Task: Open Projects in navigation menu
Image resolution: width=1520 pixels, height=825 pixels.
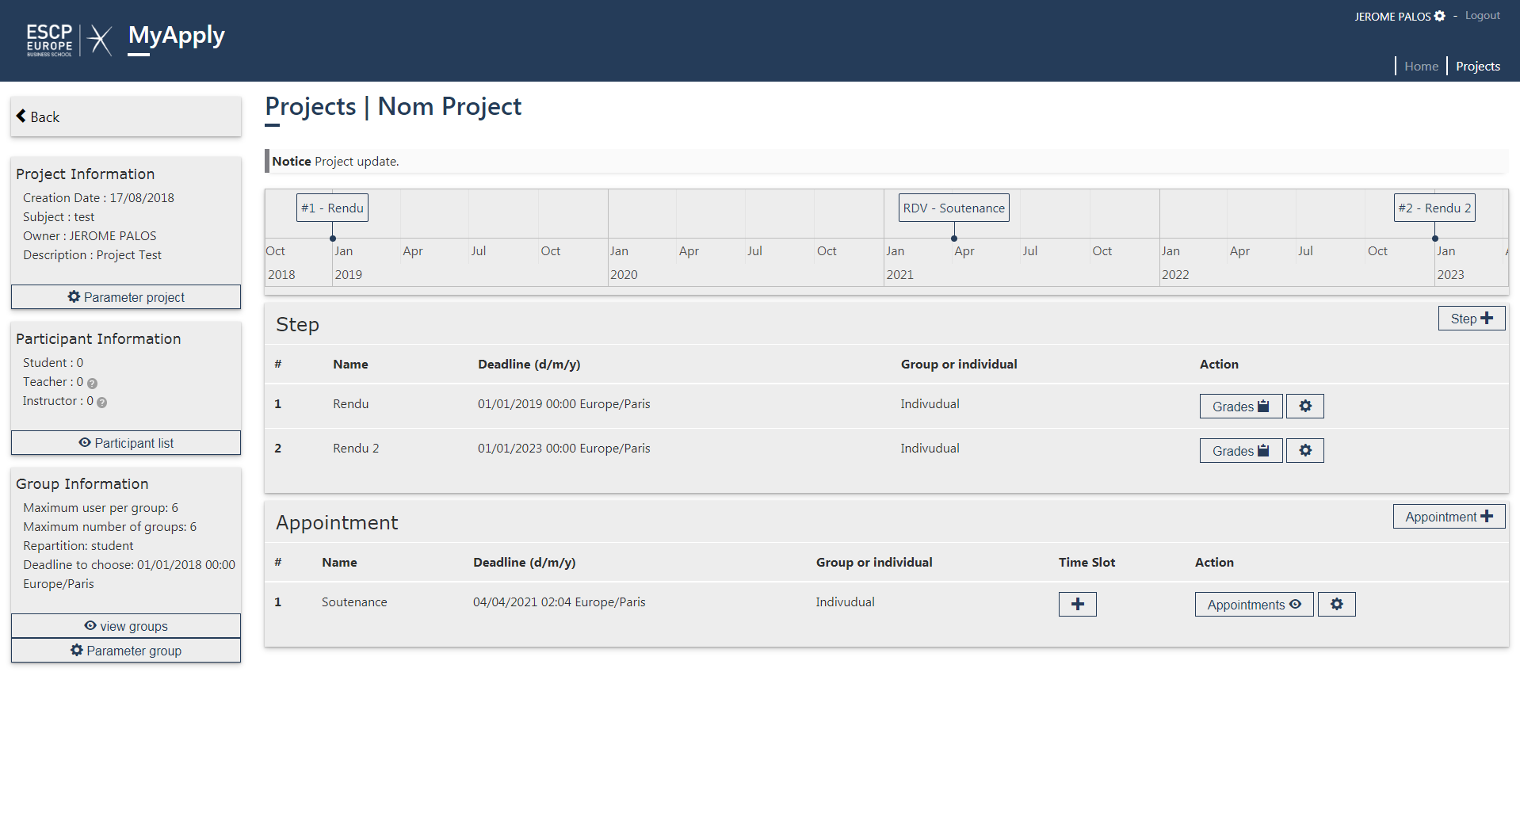Action: tap(1477, 66)
